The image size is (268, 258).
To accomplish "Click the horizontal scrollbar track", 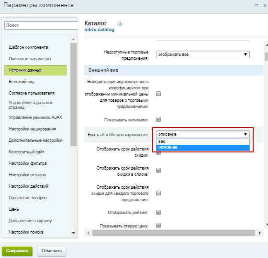I will [174, 233].
